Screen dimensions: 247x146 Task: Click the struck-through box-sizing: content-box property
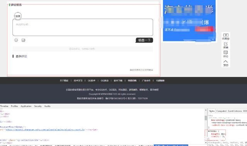226,120
